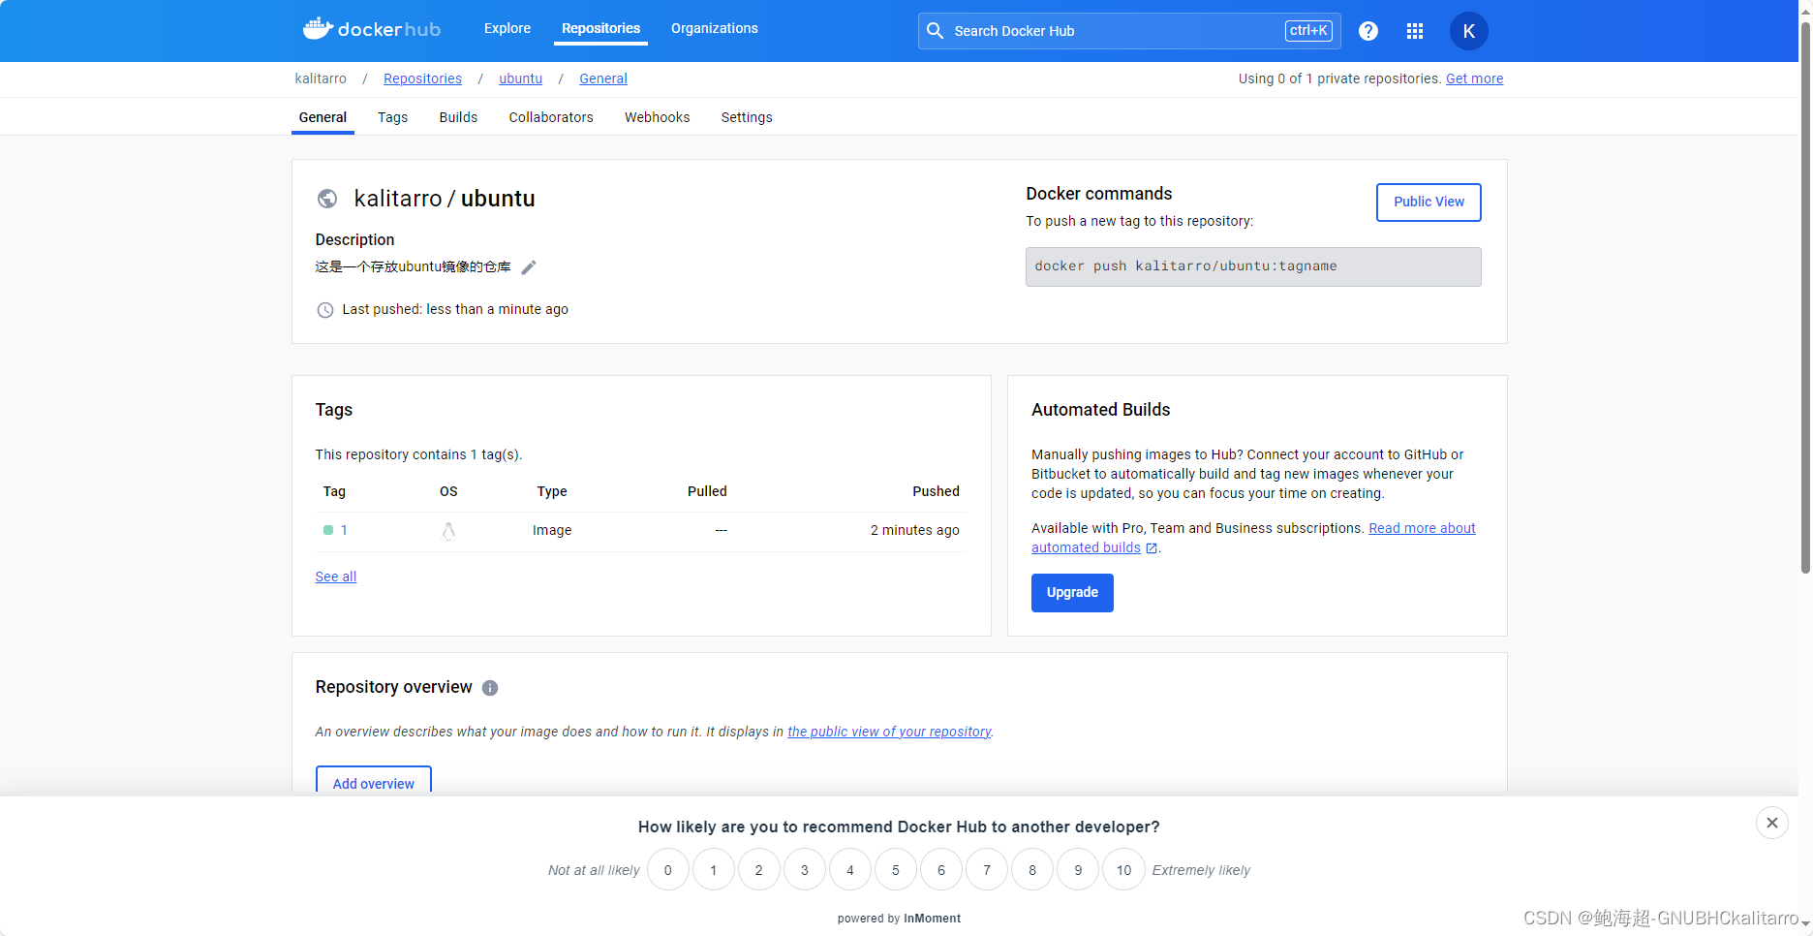The width and height of the screenshot is (1813, 936).
Task: Open Repositories in top navigation
Action: tap(600, 28)
